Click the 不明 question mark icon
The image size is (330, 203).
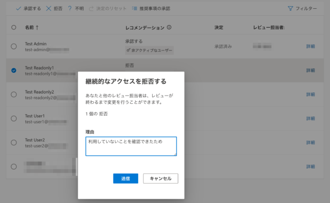point(70,9)
